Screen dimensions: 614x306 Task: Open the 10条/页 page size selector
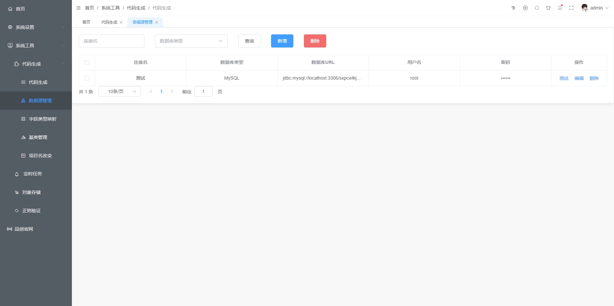119,91
